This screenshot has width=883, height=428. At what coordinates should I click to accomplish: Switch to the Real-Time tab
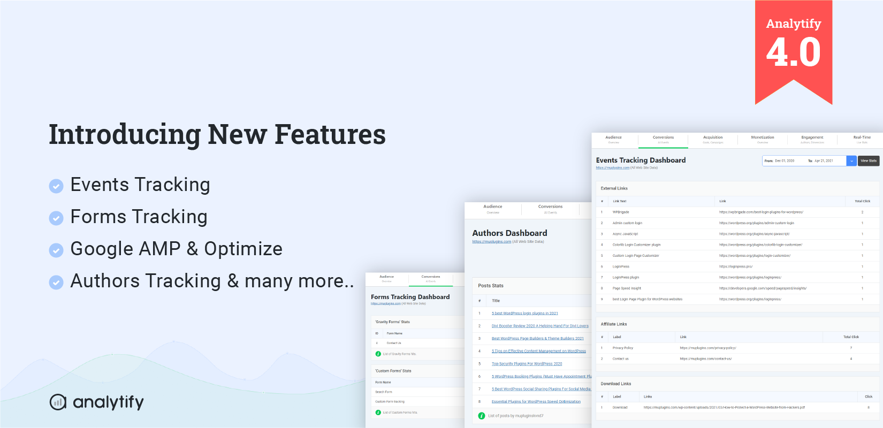point(862,140)
